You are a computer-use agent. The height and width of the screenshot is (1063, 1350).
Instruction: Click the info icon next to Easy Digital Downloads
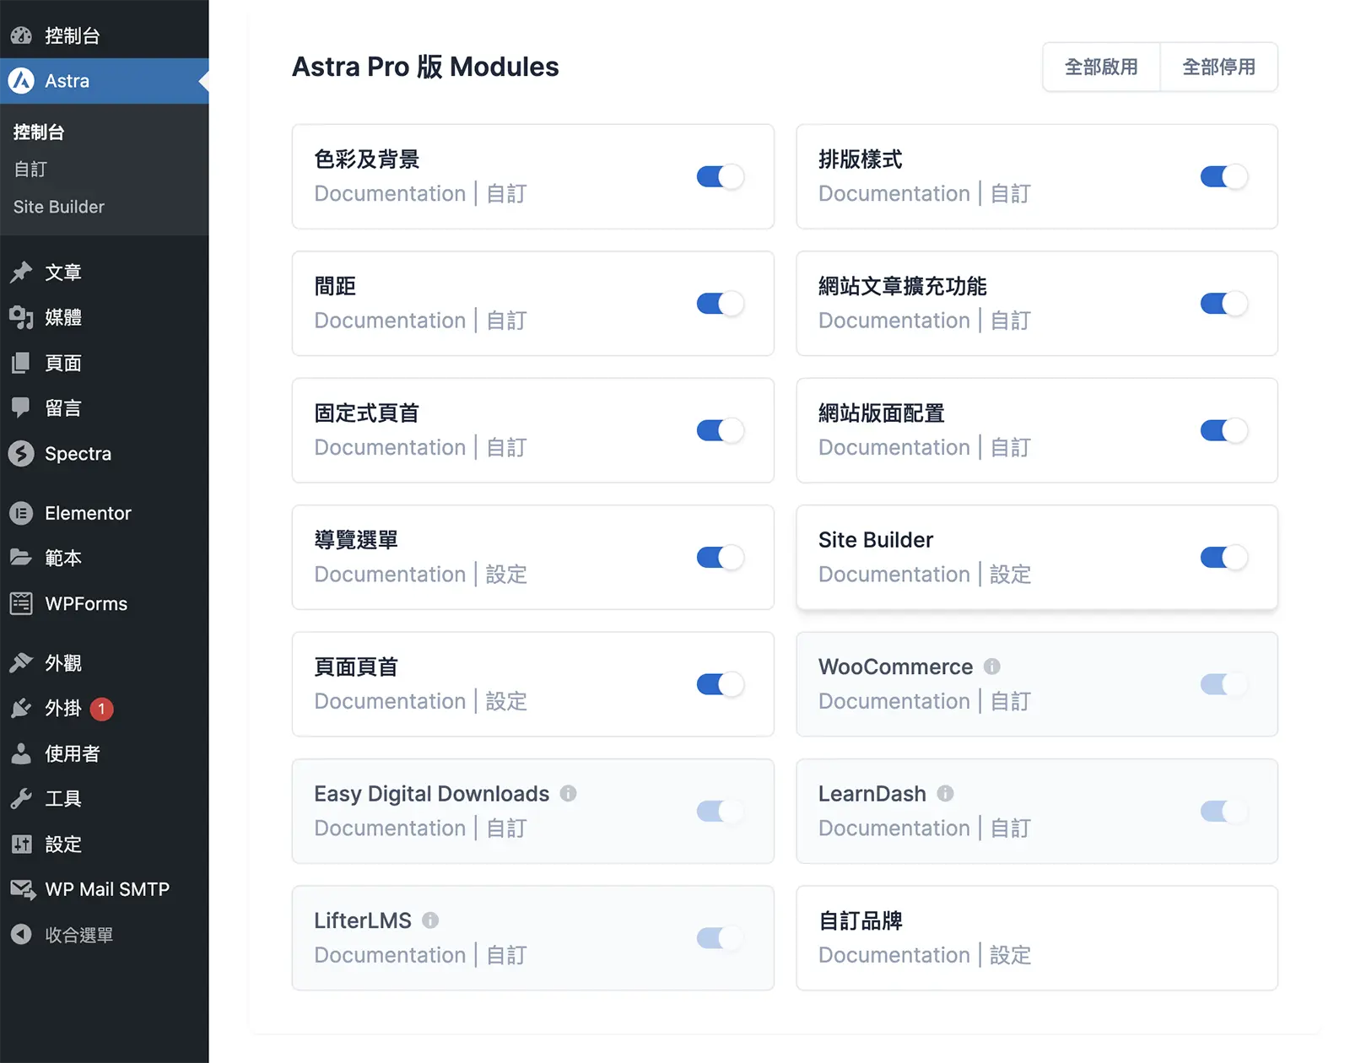569,793
